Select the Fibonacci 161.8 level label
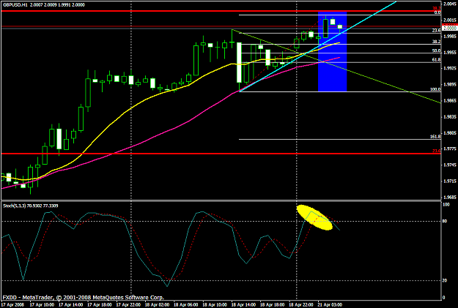458x308 pixels. click(435, 137)
